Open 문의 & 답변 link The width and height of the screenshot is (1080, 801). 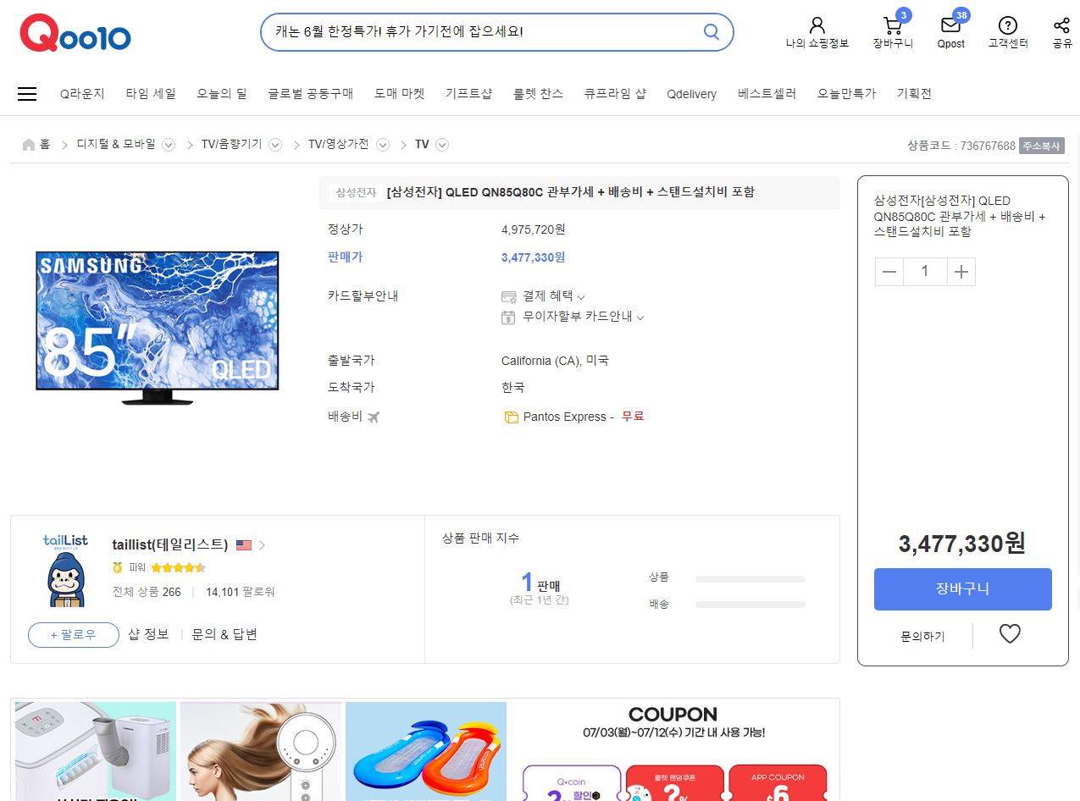coord(224,634)
